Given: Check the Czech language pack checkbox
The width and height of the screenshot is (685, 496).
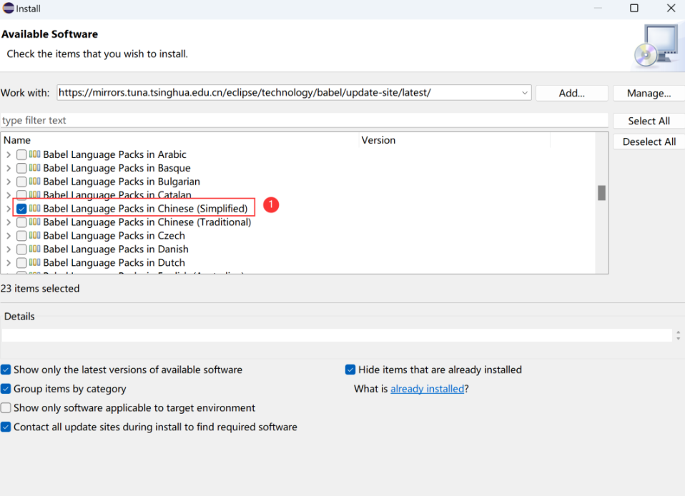Looking at the screenshot, I should pyautogui.click(x=21, y=236).
